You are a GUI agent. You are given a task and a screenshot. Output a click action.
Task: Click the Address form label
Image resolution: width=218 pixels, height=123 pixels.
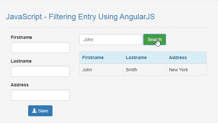click(20, 85)
